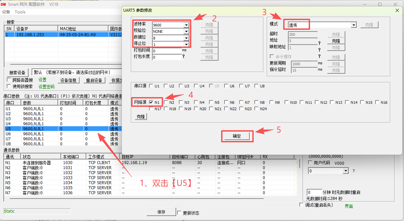The height and width of the screenshot is (221, 404).
Task: Tick the U1 serial source checkbox
Action: (151, 86)
